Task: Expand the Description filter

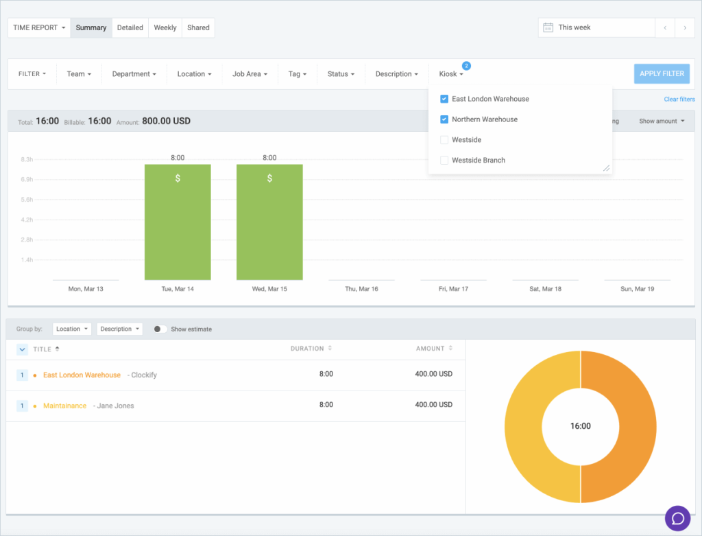Action: click(397, 74)
